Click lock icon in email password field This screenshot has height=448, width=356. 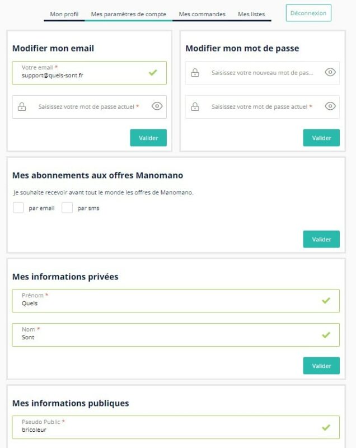22,106
